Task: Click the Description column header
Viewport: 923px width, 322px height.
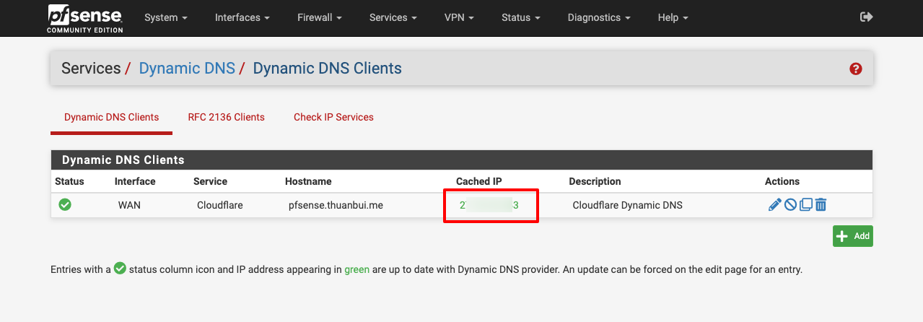Action: (595, 181)
